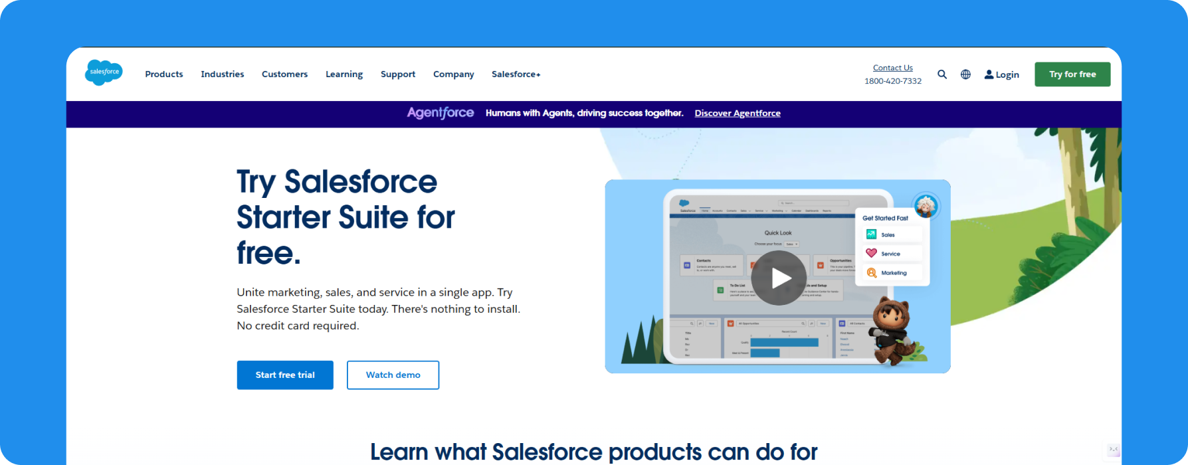Image resolution: width=1188 pixels, height=465 pixels.
Task: Open the Customers menu item
Action: point(284,74)
